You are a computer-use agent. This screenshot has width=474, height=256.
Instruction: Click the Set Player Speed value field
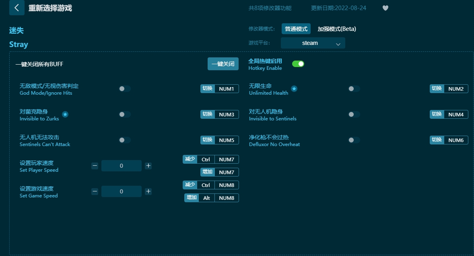pos(121,166)
